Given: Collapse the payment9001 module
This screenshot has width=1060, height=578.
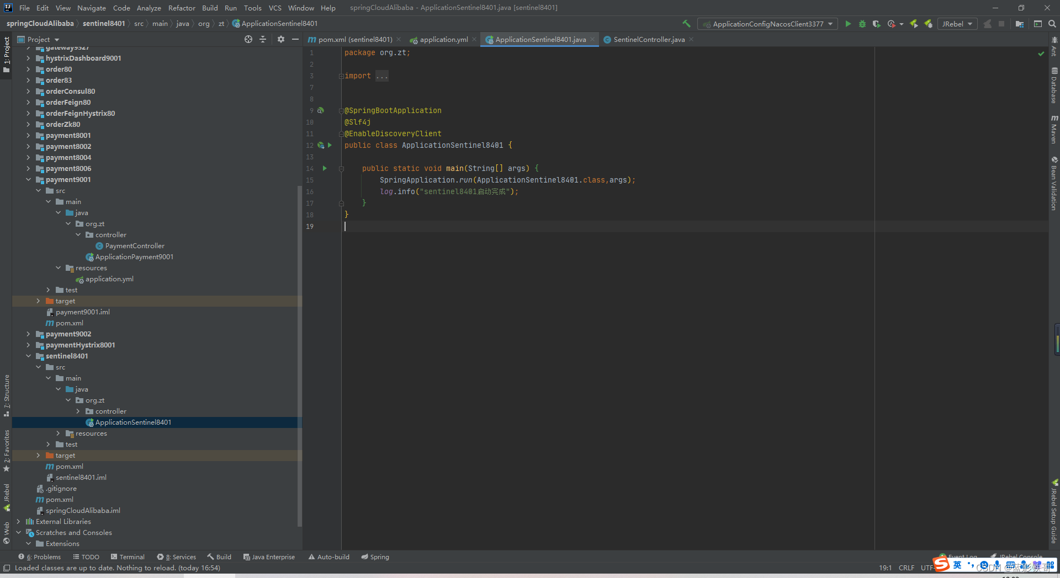Looking at the screenshot, I should (28, 179).
